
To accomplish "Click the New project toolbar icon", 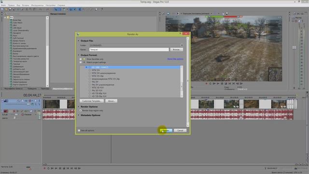I will (x=2, y=9).
